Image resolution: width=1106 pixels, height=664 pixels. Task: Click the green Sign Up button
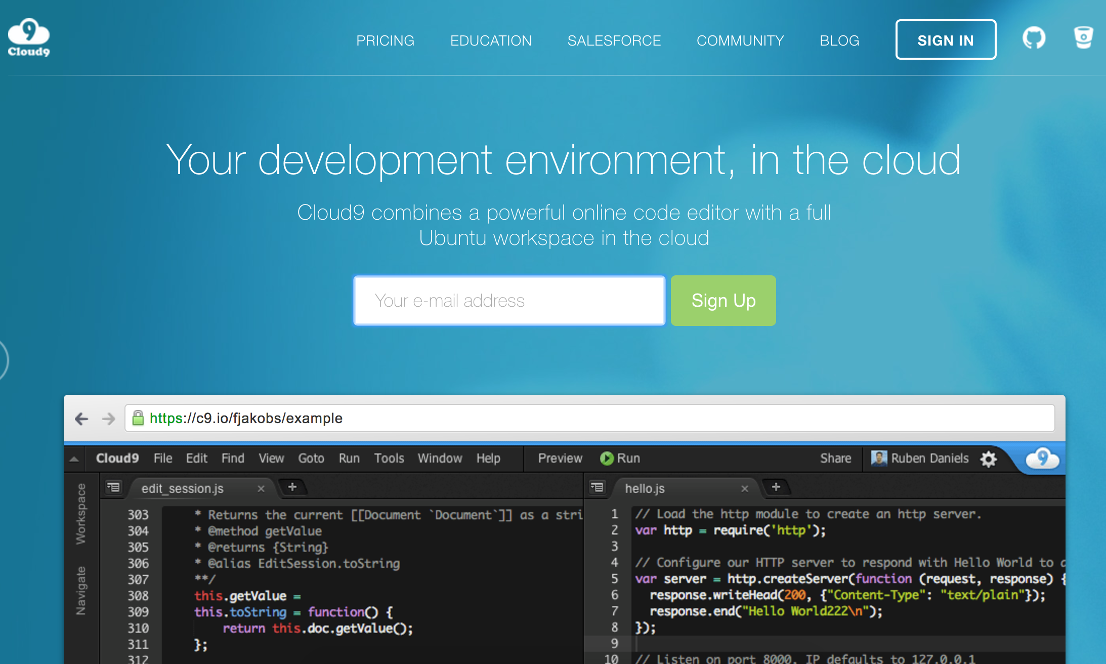(x=723, y=301)
